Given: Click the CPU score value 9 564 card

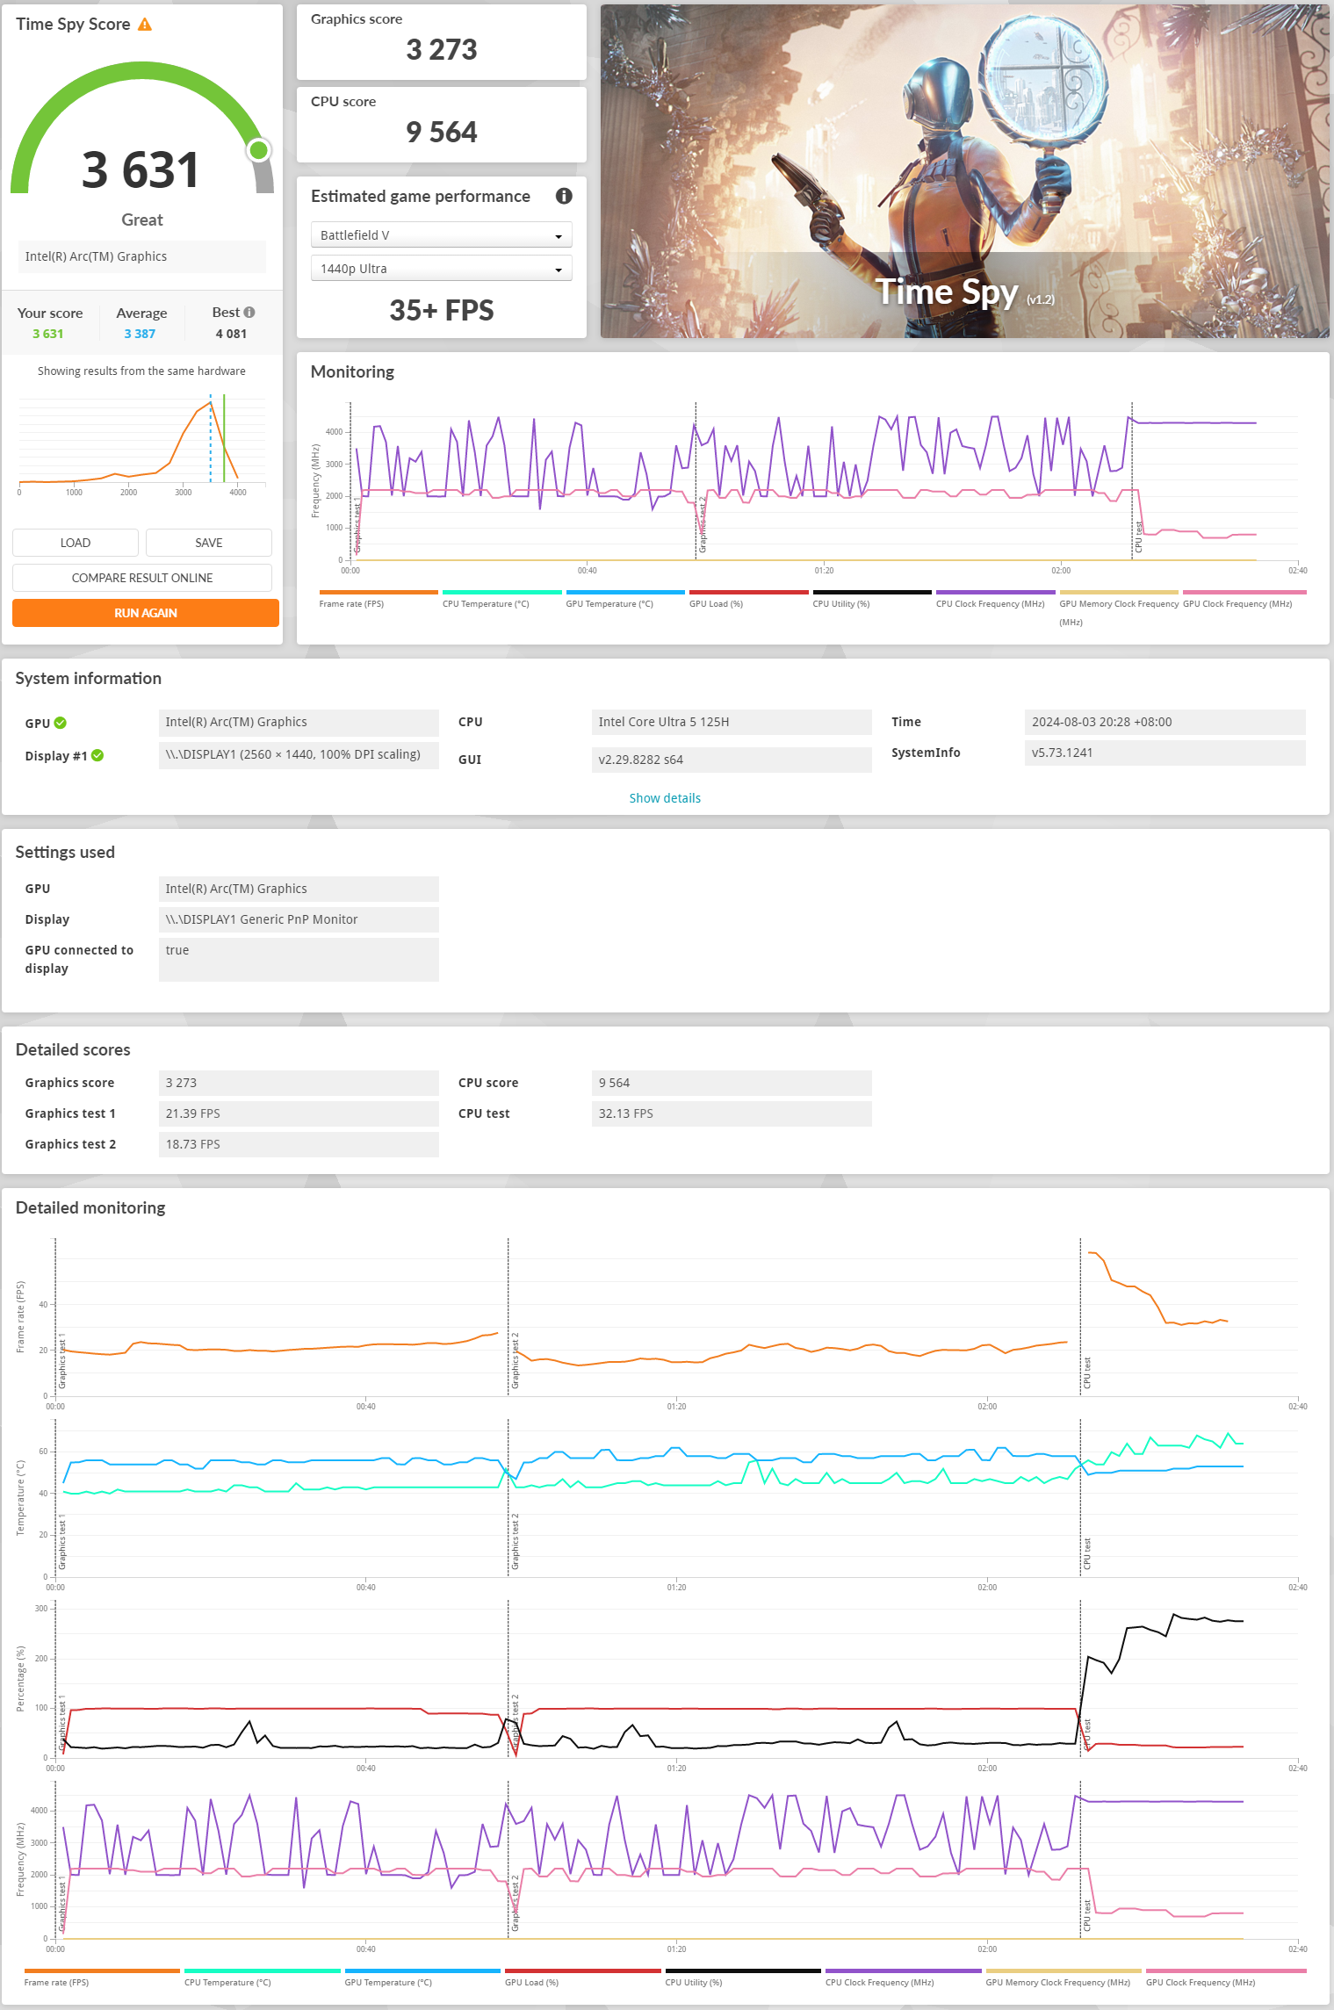Looking at the screenshot, I should click(x=442, y=125).
